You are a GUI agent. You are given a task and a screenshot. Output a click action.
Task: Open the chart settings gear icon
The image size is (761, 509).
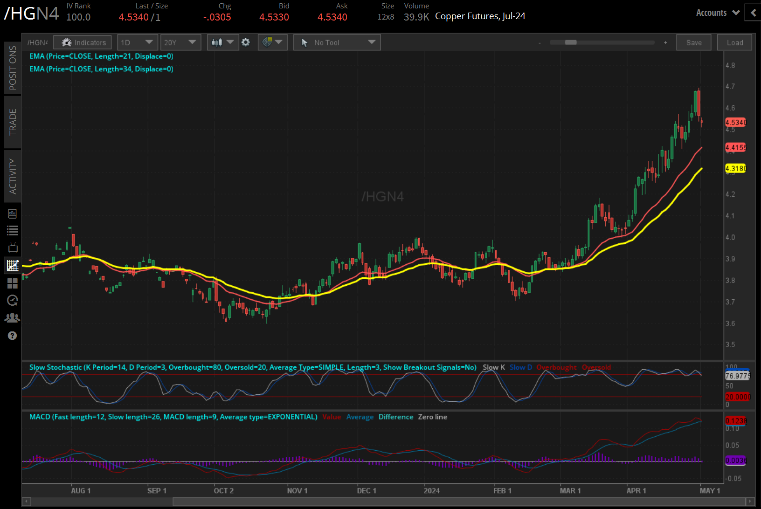pyautogui.click(x=246, y=42)
